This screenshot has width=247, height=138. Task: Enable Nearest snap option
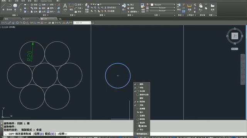pyautogui.click(x=142, y=123)
